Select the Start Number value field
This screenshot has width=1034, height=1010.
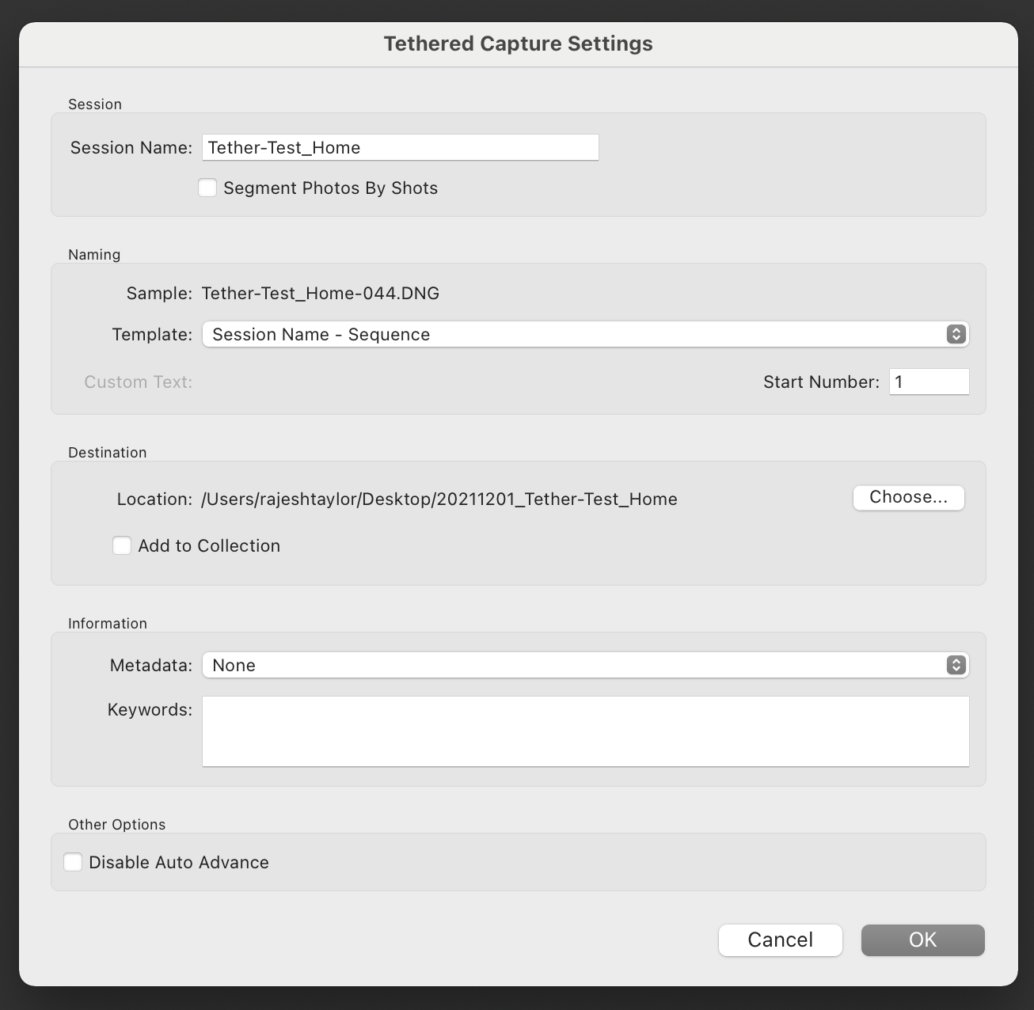point(929,382)
